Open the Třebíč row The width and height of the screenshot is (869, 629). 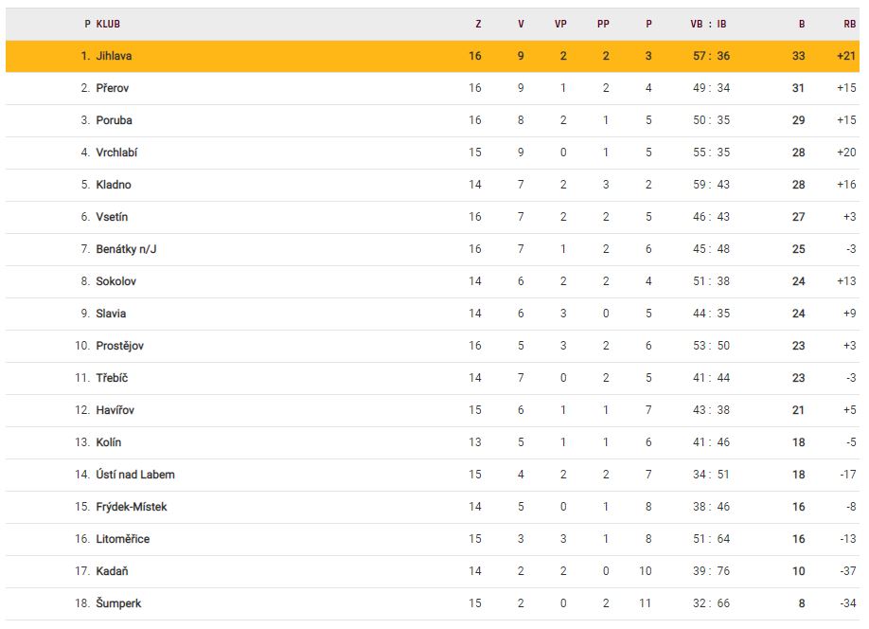click(112, 378)
